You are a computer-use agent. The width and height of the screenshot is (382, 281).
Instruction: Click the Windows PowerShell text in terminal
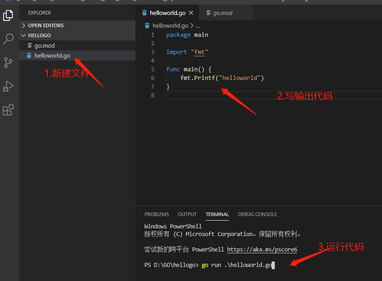(x=173, y=226)
